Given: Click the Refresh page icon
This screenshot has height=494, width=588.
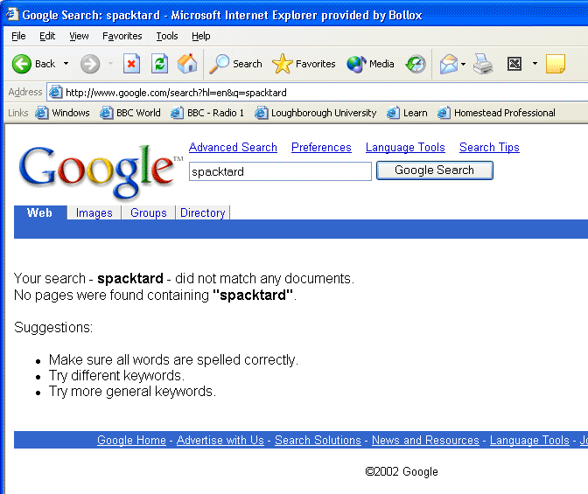Looking at the screenshot, I should click(x=159, y=64).
